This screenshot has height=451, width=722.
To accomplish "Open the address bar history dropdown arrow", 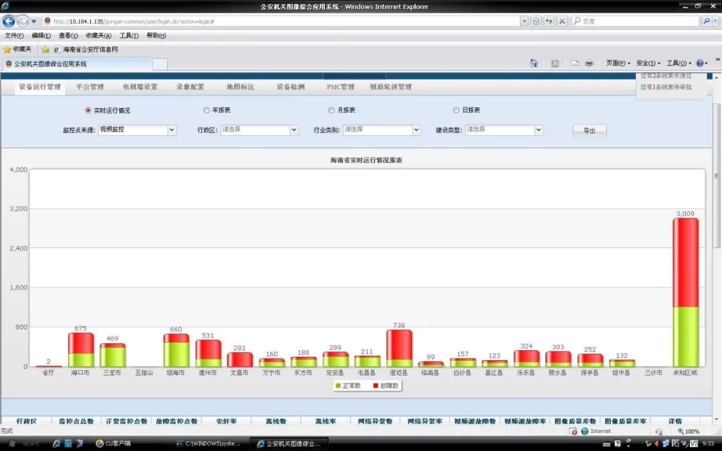I will pos(524,21).
